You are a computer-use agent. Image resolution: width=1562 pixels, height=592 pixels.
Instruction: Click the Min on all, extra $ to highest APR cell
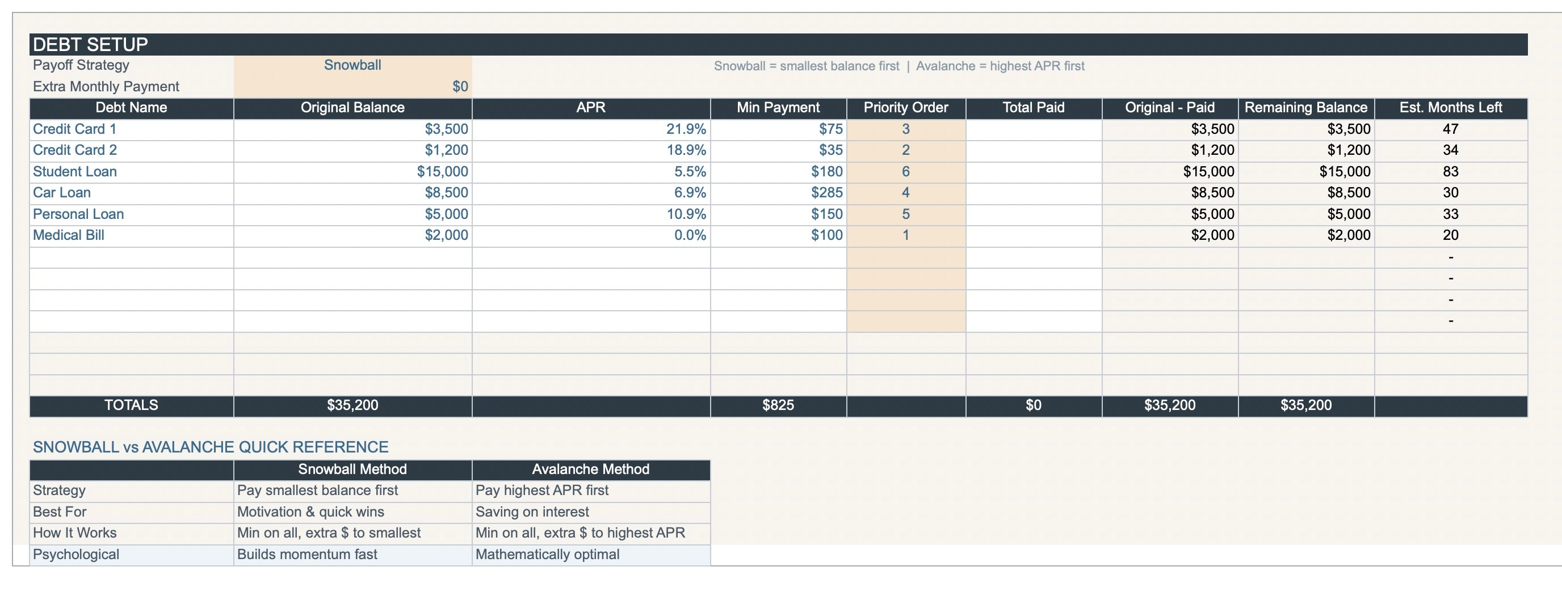point(591,534)
